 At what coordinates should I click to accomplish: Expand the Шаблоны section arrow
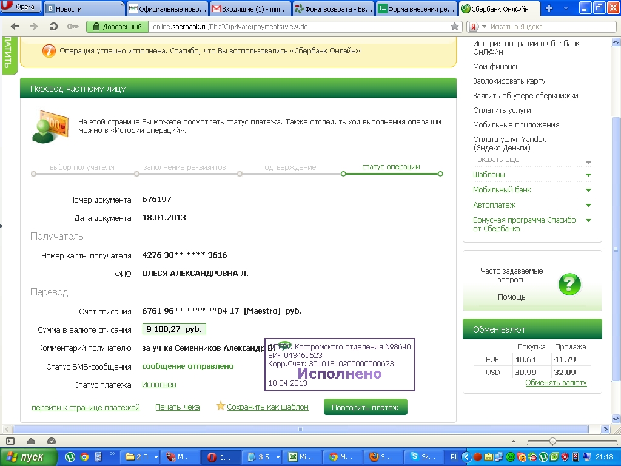(x=588, y=175)
